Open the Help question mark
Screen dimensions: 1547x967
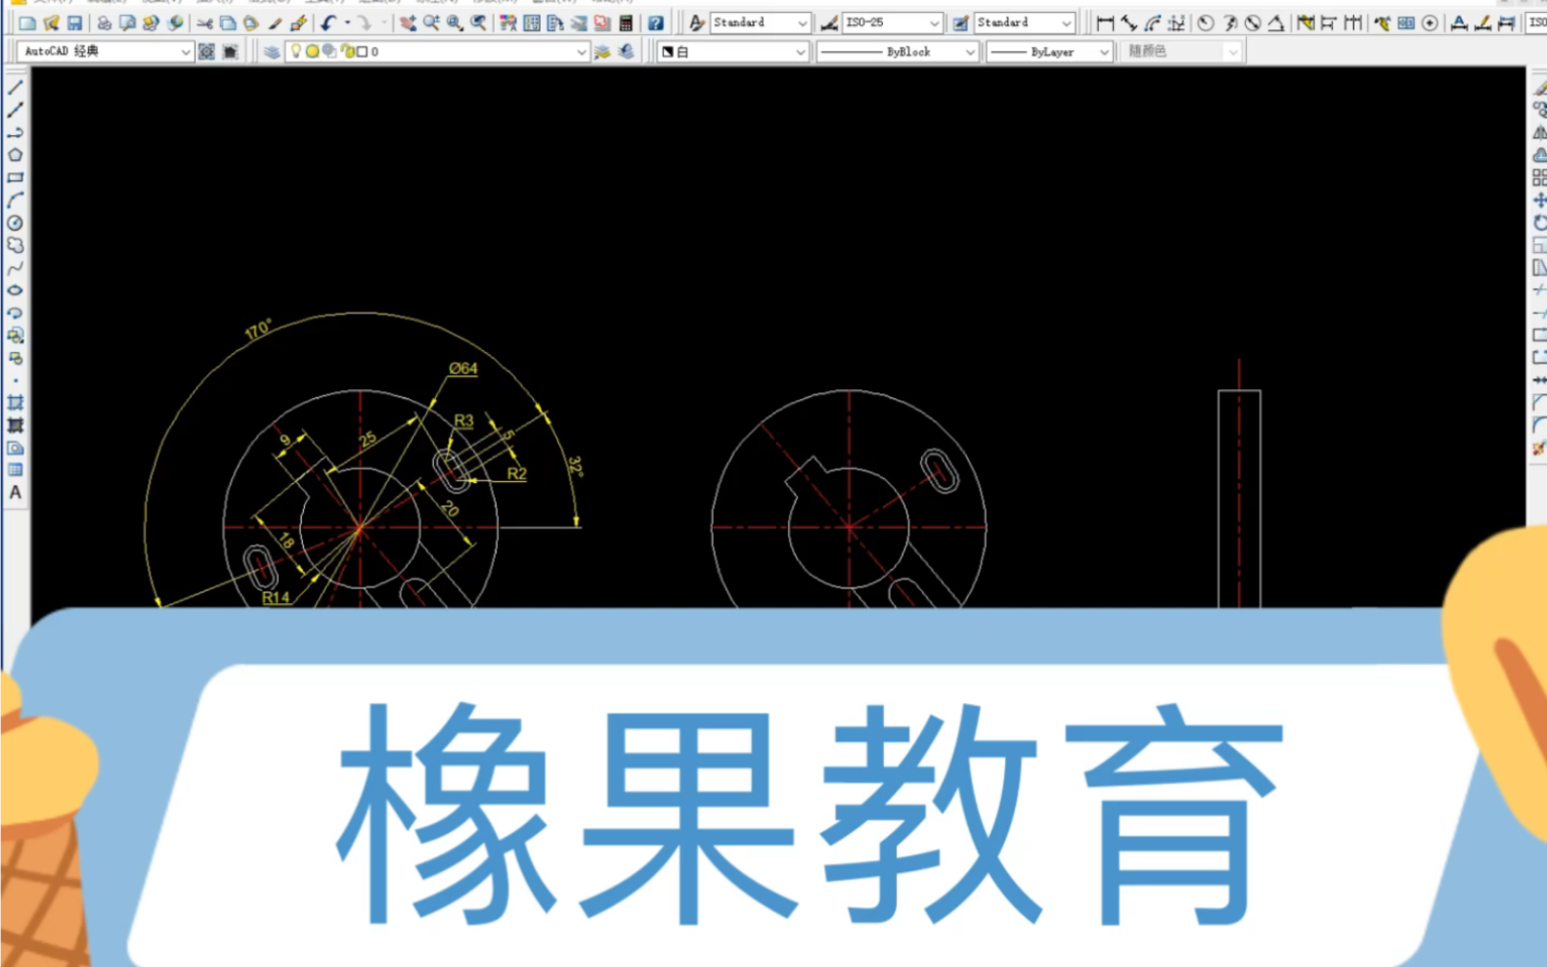coord(656,22)
